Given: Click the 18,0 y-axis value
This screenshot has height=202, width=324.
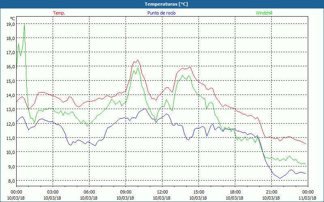Looking at the screenshot, I should (x=11, y=38).
